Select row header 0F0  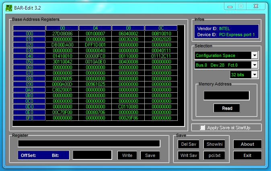point(29,118)
